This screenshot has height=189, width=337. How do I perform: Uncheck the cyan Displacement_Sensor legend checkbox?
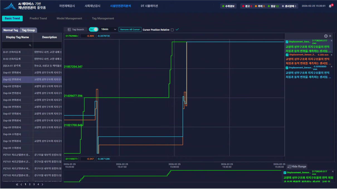pyautogui.click(x=287, y=68)
